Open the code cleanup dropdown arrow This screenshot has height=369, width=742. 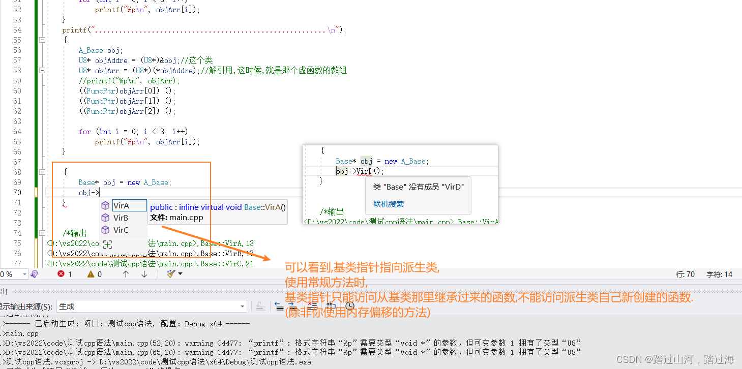pyautogui.click(x=180, y=274)
